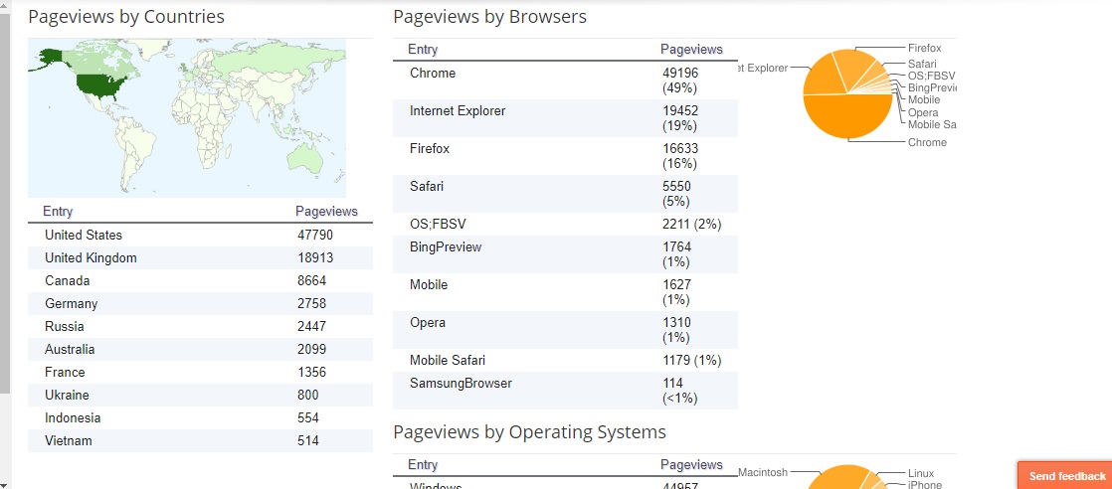Click the Internet Explorer entry in Browsers table
Viewport: 1112px width, 489px height.
pyautogui.click(x=458, y=110)
